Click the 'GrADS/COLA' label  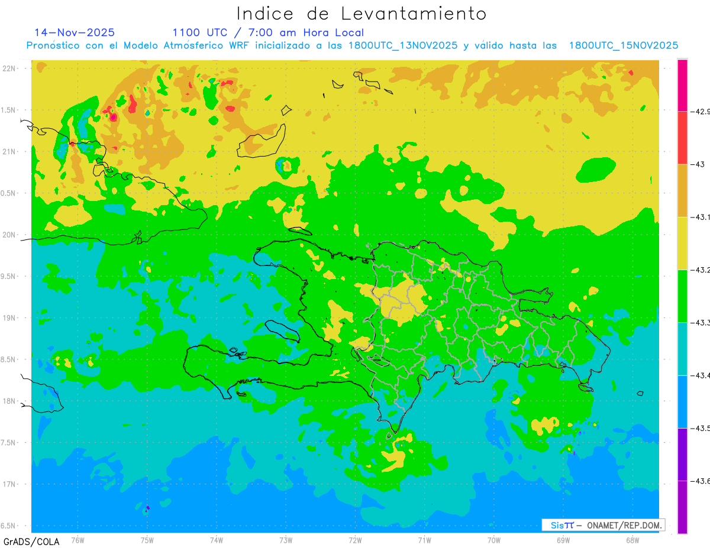pyautogui.click(x=31, y=541)
